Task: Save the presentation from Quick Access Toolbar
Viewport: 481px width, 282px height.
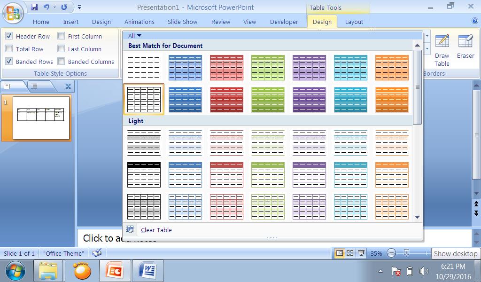Action: pos(34,7)
